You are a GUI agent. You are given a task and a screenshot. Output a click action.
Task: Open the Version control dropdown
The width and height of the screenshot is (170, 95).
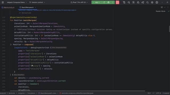[x=37, y=2]
